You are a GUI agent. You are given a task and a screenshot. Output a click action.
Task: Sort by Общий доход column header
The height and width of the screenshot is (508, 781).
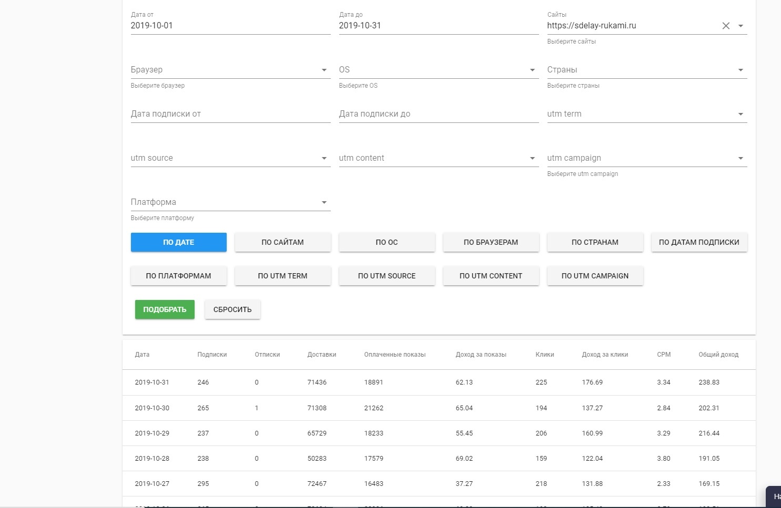point(718,355)
